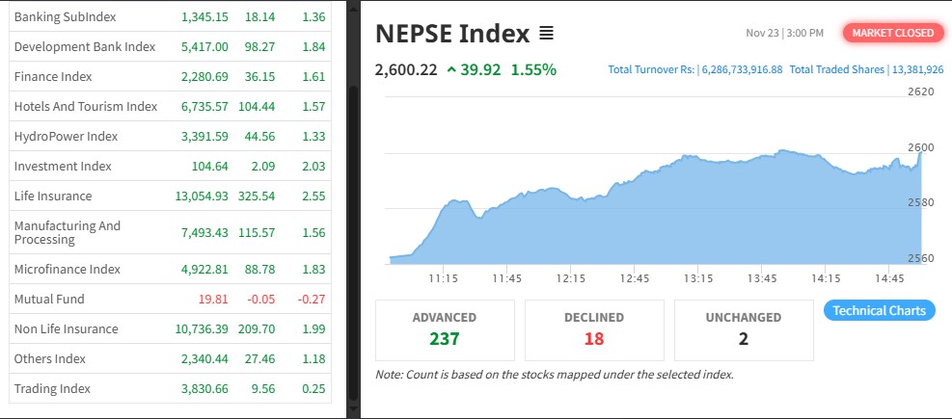Screen dimensions: 952x419
Task: Open the Trading Index row
Action: tap(52, 388)
